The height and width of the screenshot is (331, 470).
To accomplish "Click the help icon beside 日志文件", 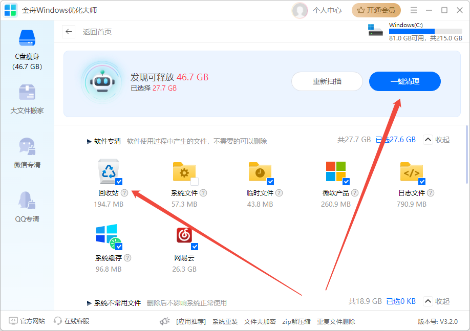I will tap(431, 193).
